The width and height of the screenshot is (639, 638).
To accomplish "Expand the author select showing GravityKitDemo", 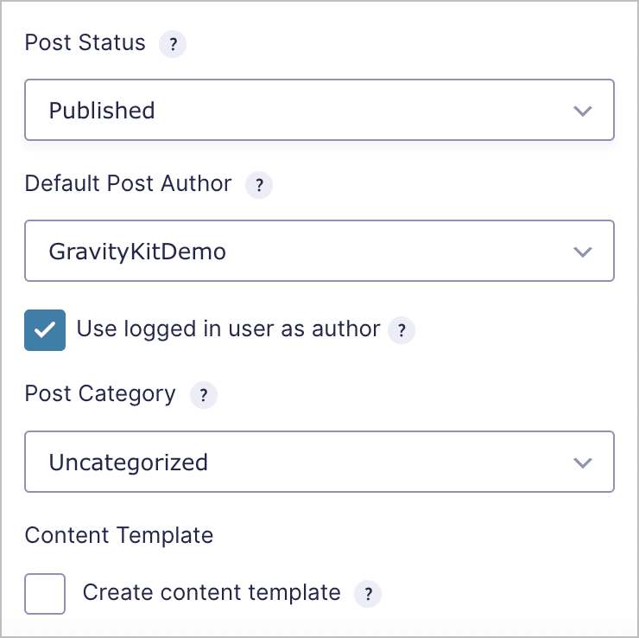I will point(319,251).
